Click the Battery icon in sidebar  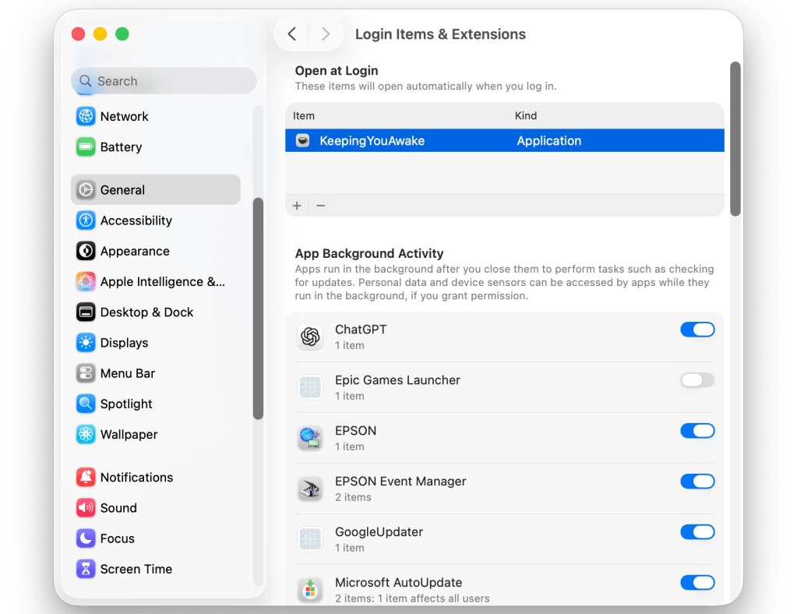86,147
